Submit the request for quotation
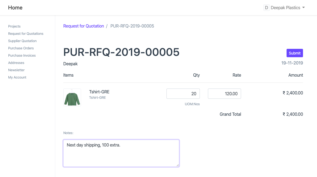This screenshot has width=317, height=177. [x=294, y=53]
